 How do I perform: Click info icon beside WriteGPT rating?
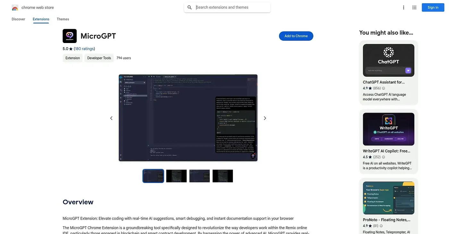[384, 157]
